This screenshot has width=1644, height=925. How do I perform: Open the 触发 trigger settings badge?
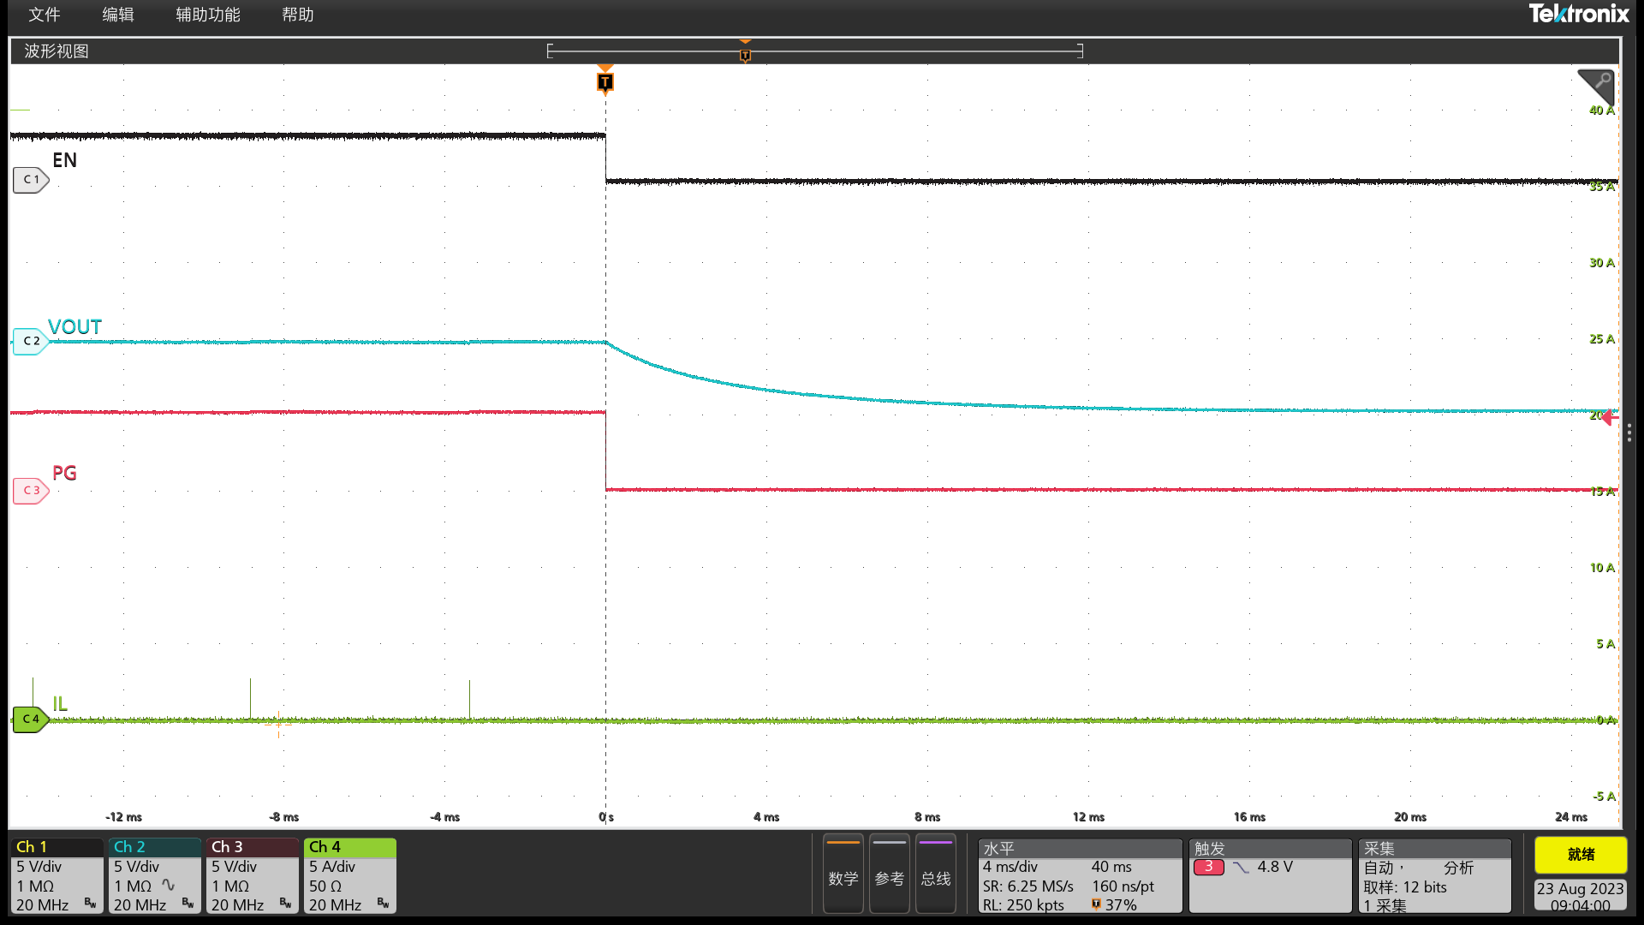pyautogui.click(x=1269, y=875)
